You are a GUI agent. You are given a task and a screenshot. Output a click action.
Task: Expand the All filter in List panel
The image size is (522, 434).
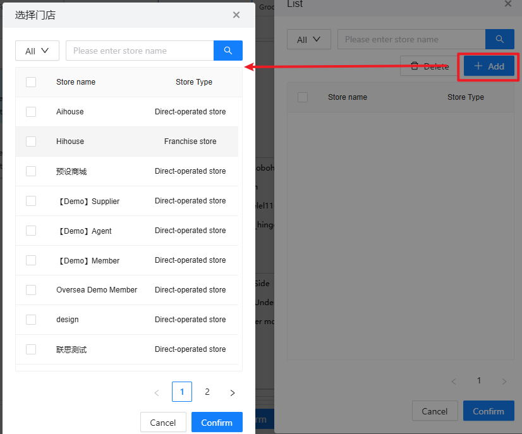(x=309, y=39)
